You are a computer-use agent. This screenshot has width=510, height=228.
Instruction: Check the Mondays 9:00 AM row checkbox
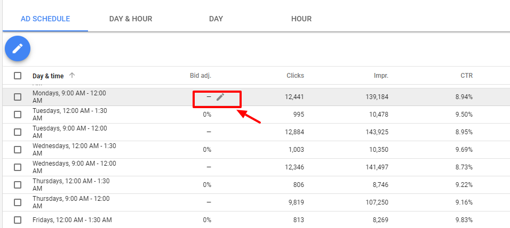pos(18,97)
